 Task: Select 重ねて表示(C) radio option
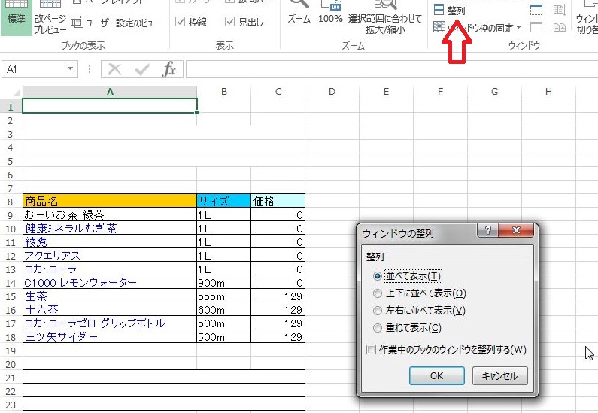click(x=407, y=327)
